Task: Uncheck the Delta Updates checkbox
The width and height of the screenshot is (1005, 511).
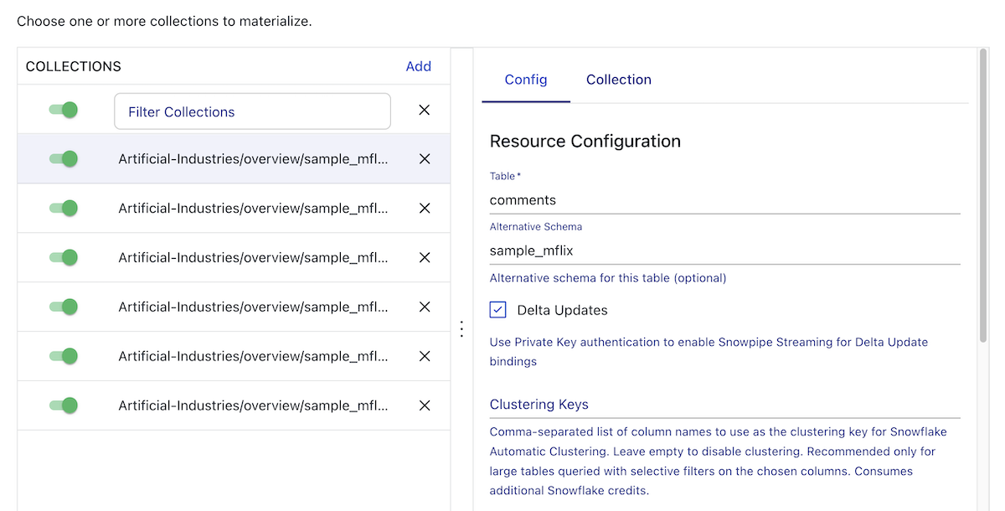Action: click(x=498, y=310)
